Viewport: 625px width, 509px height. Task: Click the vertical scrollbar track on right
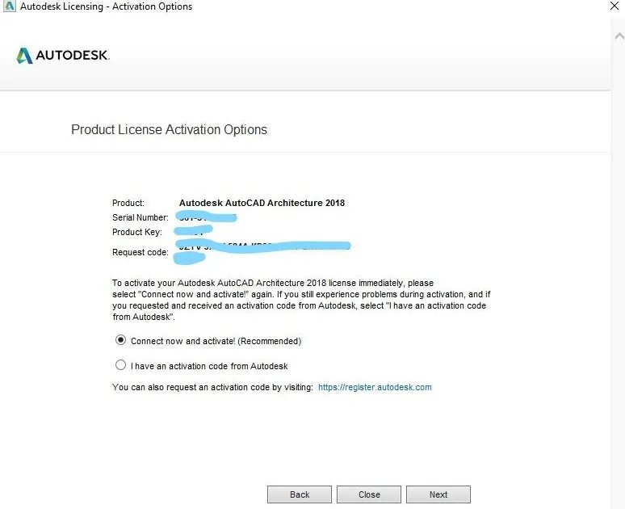pyautogui.click(x=618, y=242)
